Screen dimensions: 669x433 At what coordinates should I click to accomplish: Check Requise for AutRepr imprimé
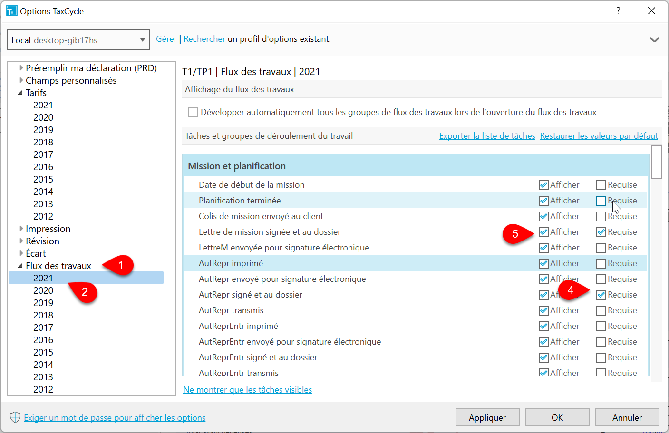[x=601, y=263]
